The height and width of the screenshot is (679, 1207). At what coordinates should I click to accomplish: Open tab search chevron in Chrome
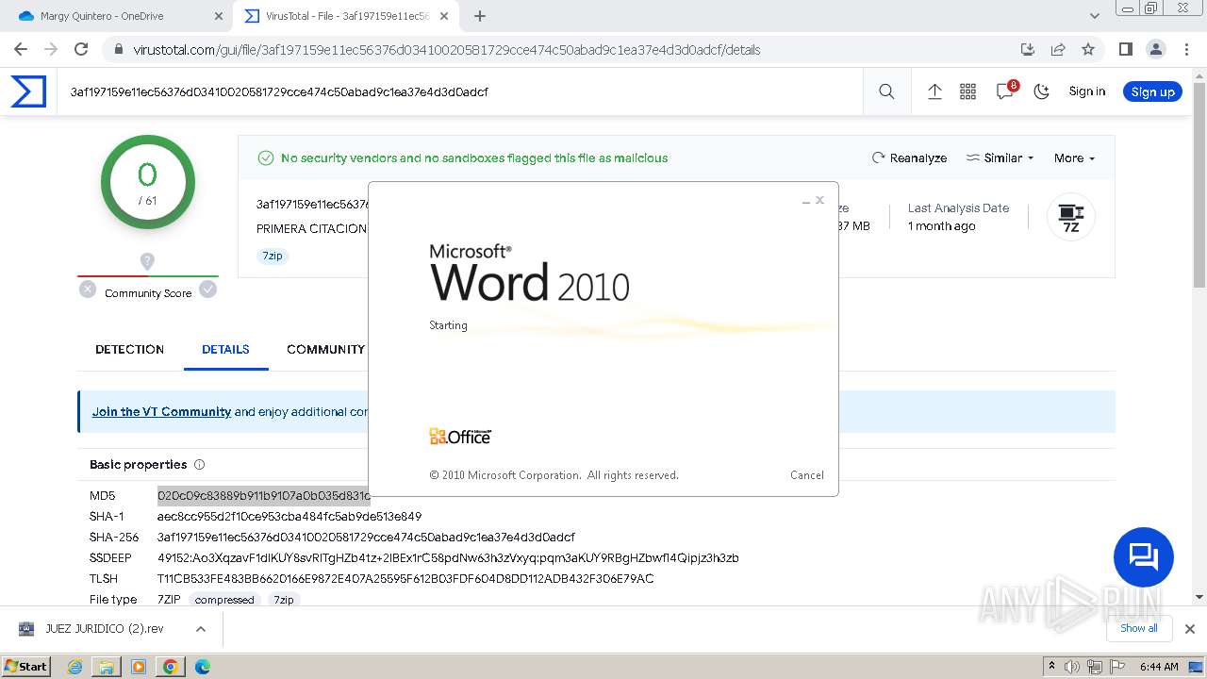coord(1095,16)
